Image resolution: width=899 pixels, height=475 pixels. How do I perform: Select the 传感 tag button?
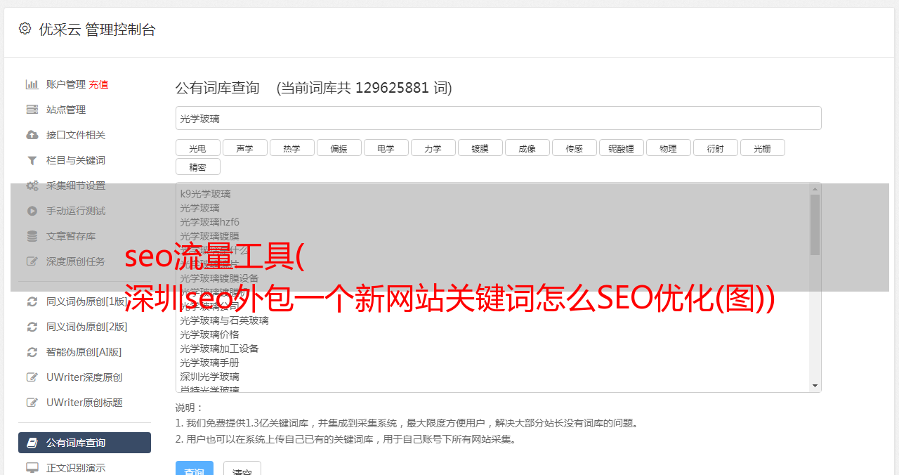(x=574, y=148)
